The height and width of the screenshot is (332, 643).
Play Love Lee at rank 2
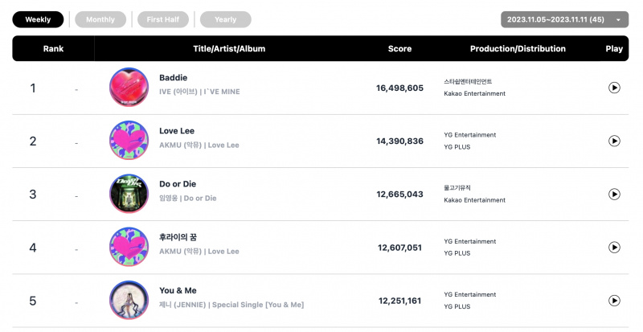(614, 141)
